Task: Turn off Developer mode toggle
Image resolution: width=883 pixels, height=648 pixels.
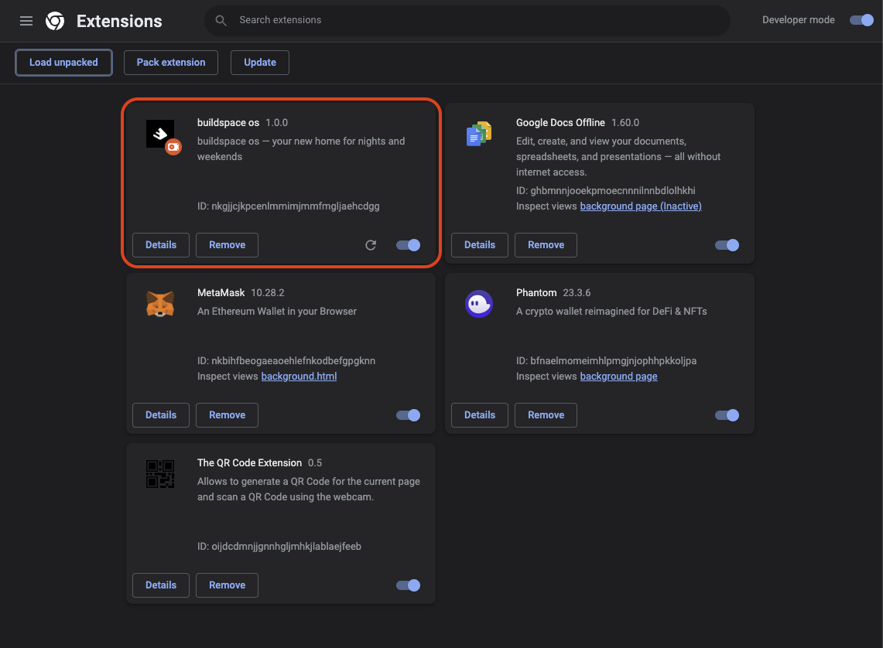Action: (861, 20)
